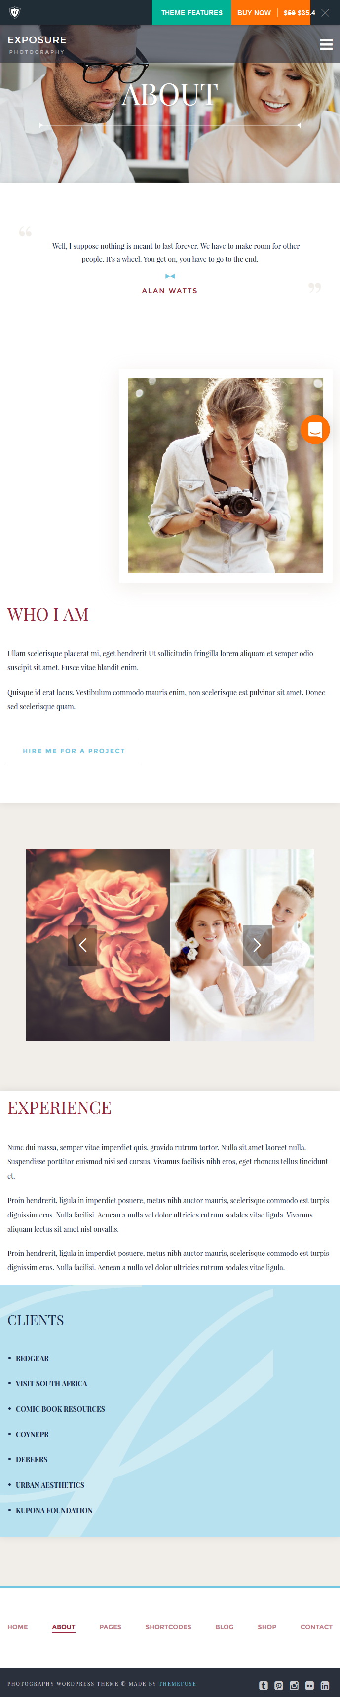Open the Flickr social icon
The image size is (340, 1697).
click(309, 1685)
